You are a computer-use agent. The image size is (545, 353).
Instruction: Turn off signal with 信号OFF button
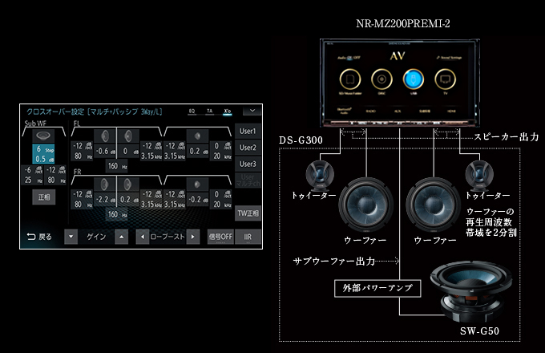(x=220, y=237)
